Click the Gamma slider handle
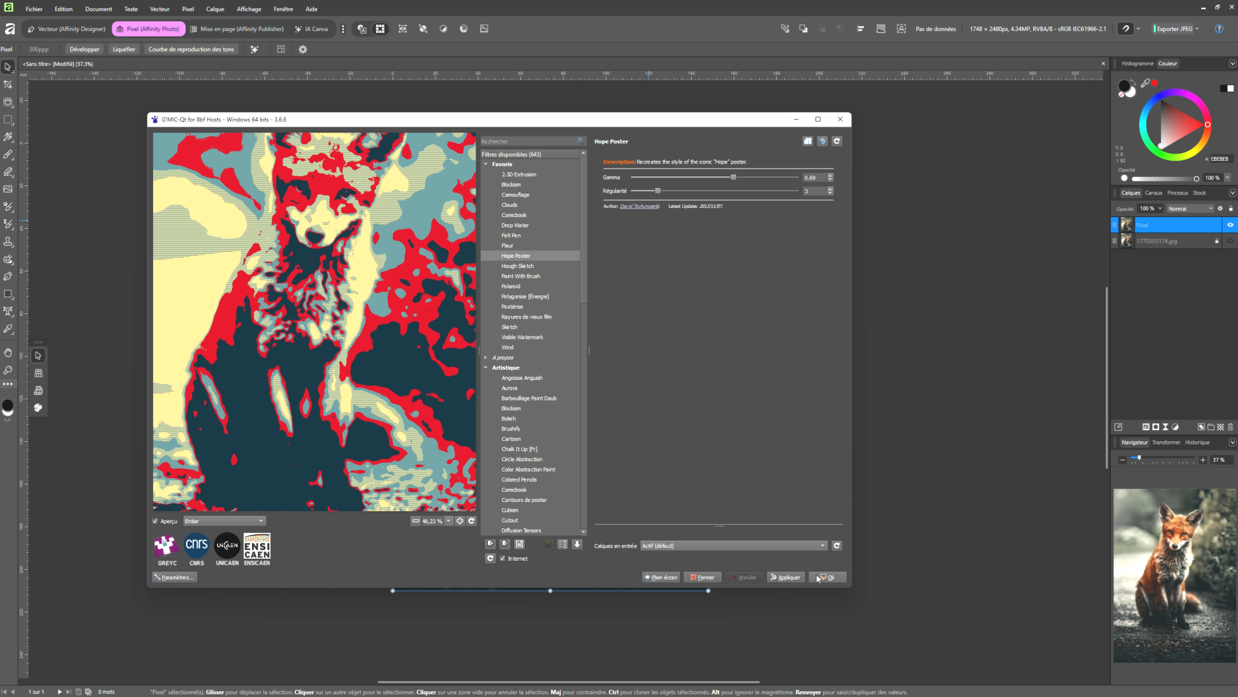The height and width of the screenshot is (697, 1238). tap(733, 178)
